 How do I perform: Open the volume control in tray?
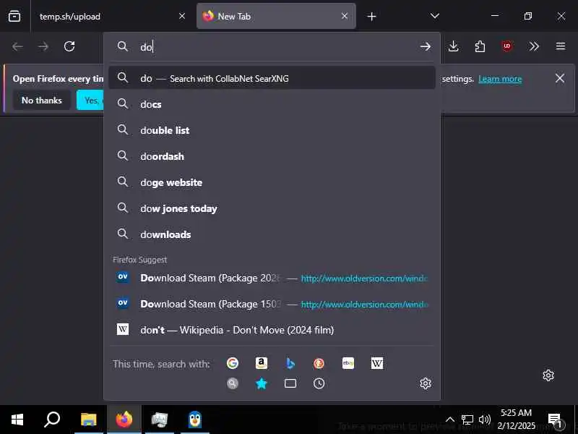(x=484, y=420)
